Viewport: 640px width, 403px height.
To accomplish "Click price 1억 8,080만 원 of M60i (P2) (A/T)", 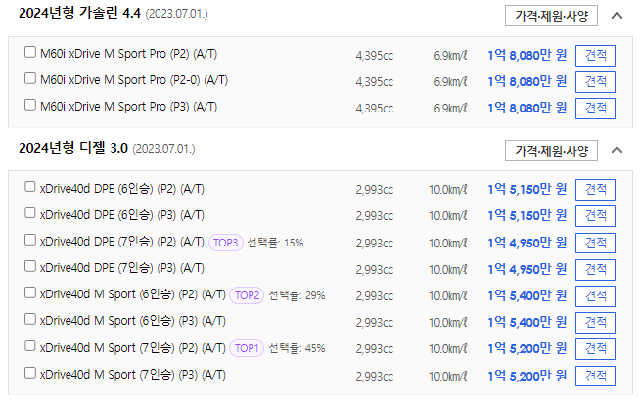I will point(526,55).
